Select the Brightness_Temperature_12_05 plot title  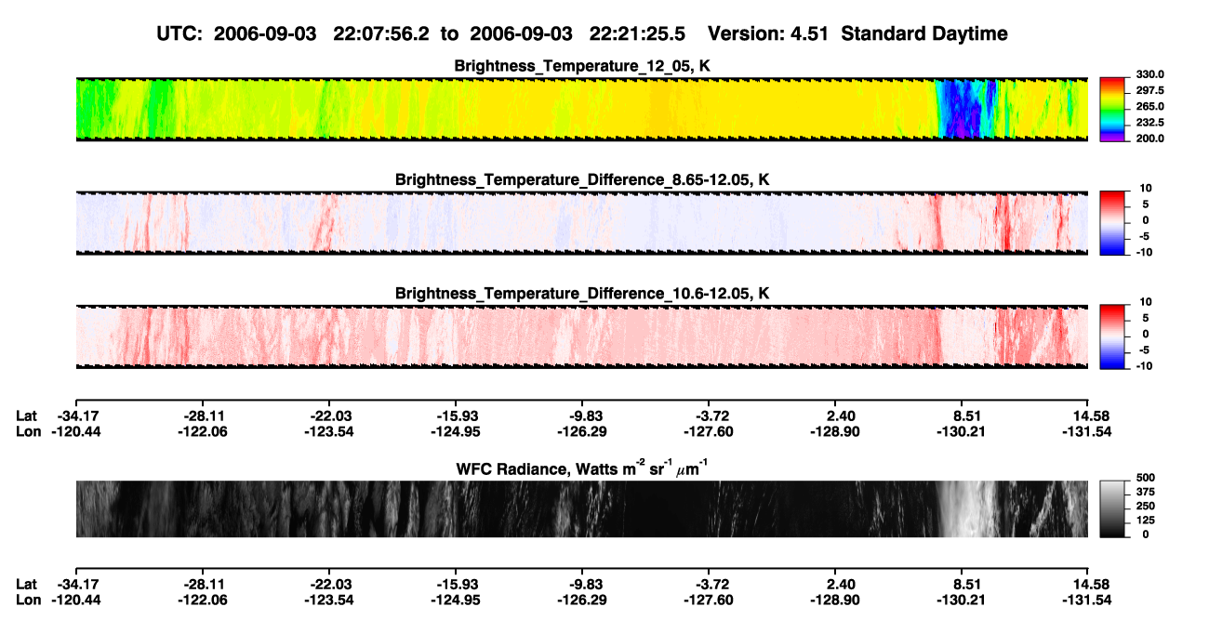(x=582, y=66)
